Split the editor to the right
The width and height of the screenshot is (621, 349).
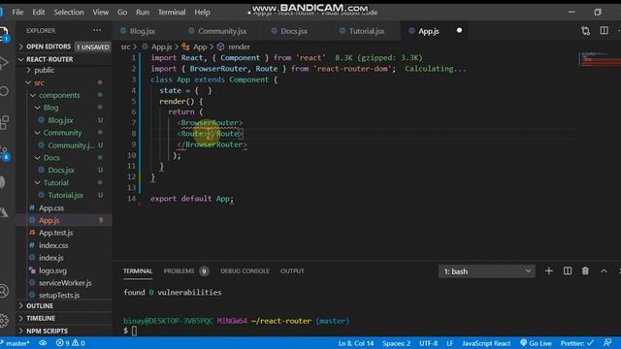(604, 30)
